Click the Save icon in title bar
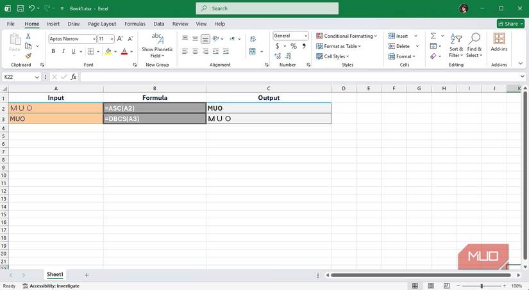 21,8
